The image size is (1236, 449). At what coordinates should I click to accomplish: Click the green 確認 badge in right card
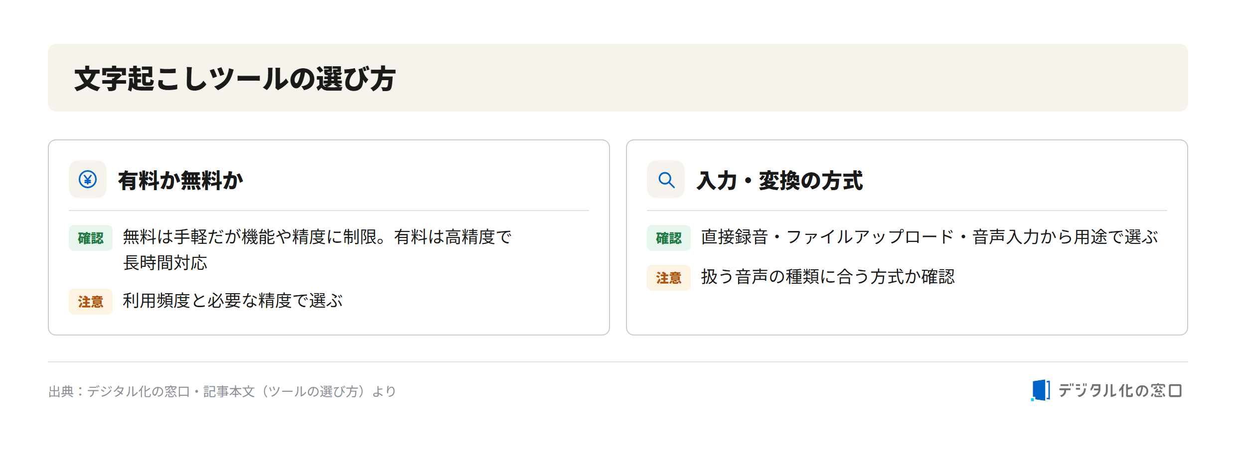point(669,238)
